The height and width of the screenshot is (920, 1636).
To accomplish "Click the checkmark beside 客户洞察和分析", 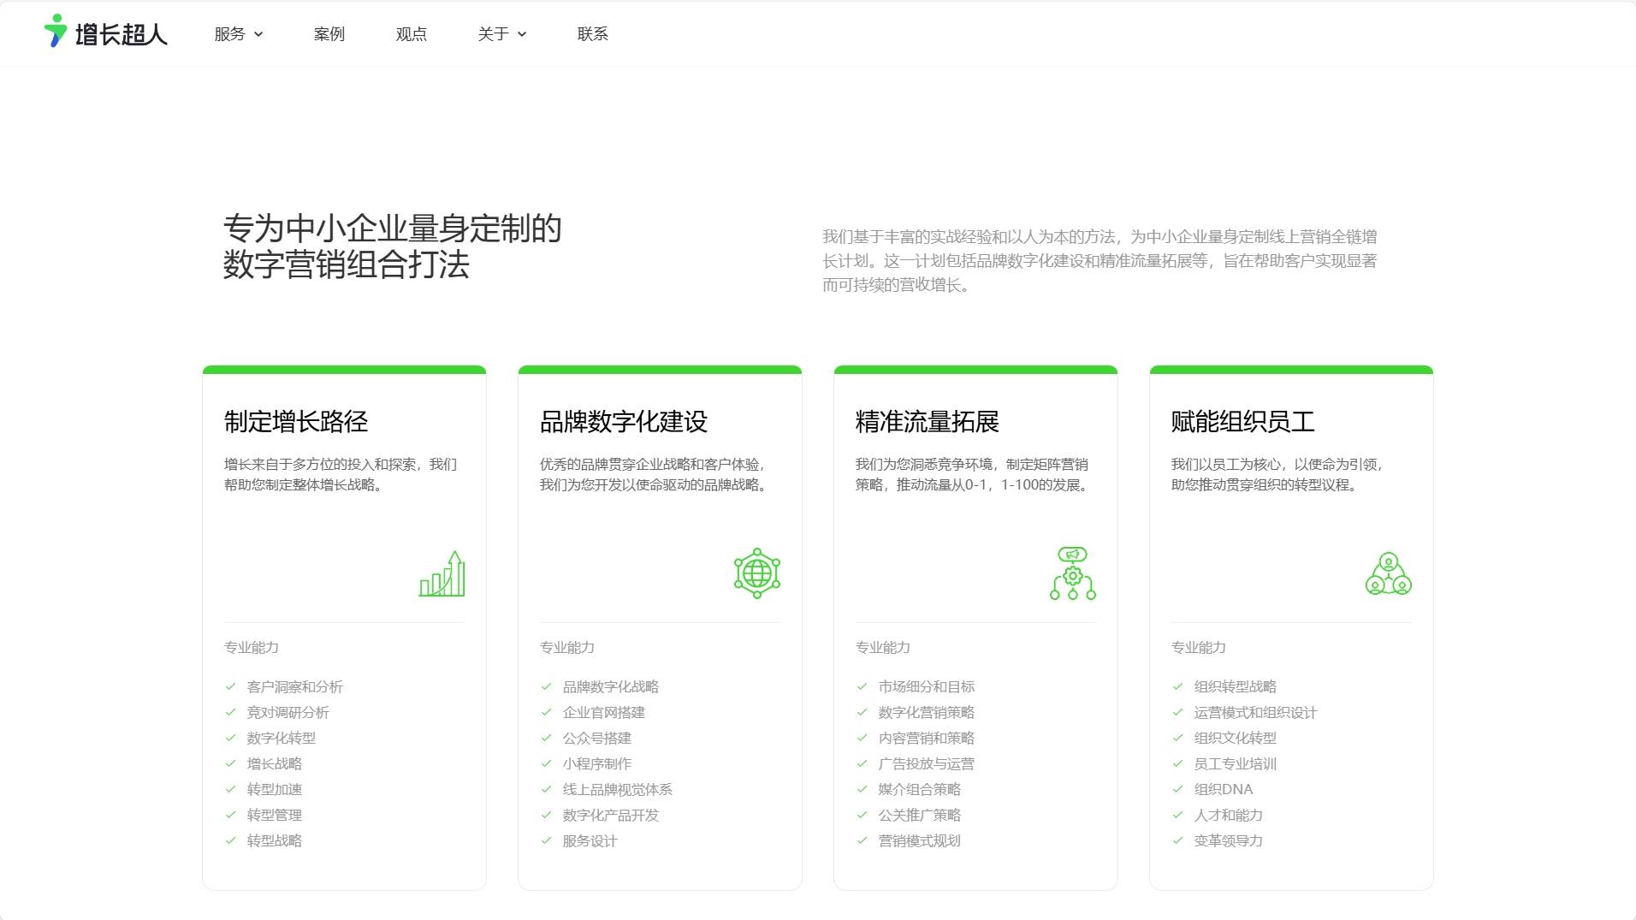I will (230, 686).
